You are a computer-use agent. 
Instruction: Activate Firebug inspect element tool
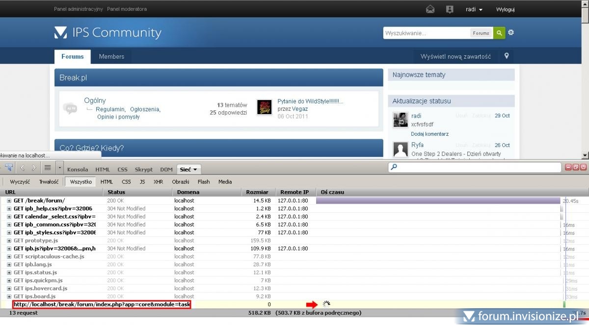pyautogui.click(x=9, y=168)
